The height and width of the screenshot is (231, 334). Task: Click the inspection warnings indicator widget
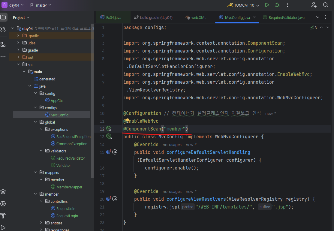click(313, 28)
